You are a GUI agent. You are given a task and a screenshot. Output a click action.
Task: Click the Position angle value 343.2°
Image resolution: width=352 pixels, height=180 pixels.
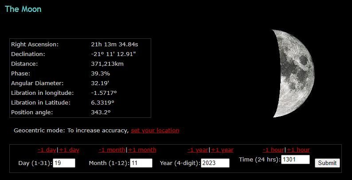click(101, 112)
